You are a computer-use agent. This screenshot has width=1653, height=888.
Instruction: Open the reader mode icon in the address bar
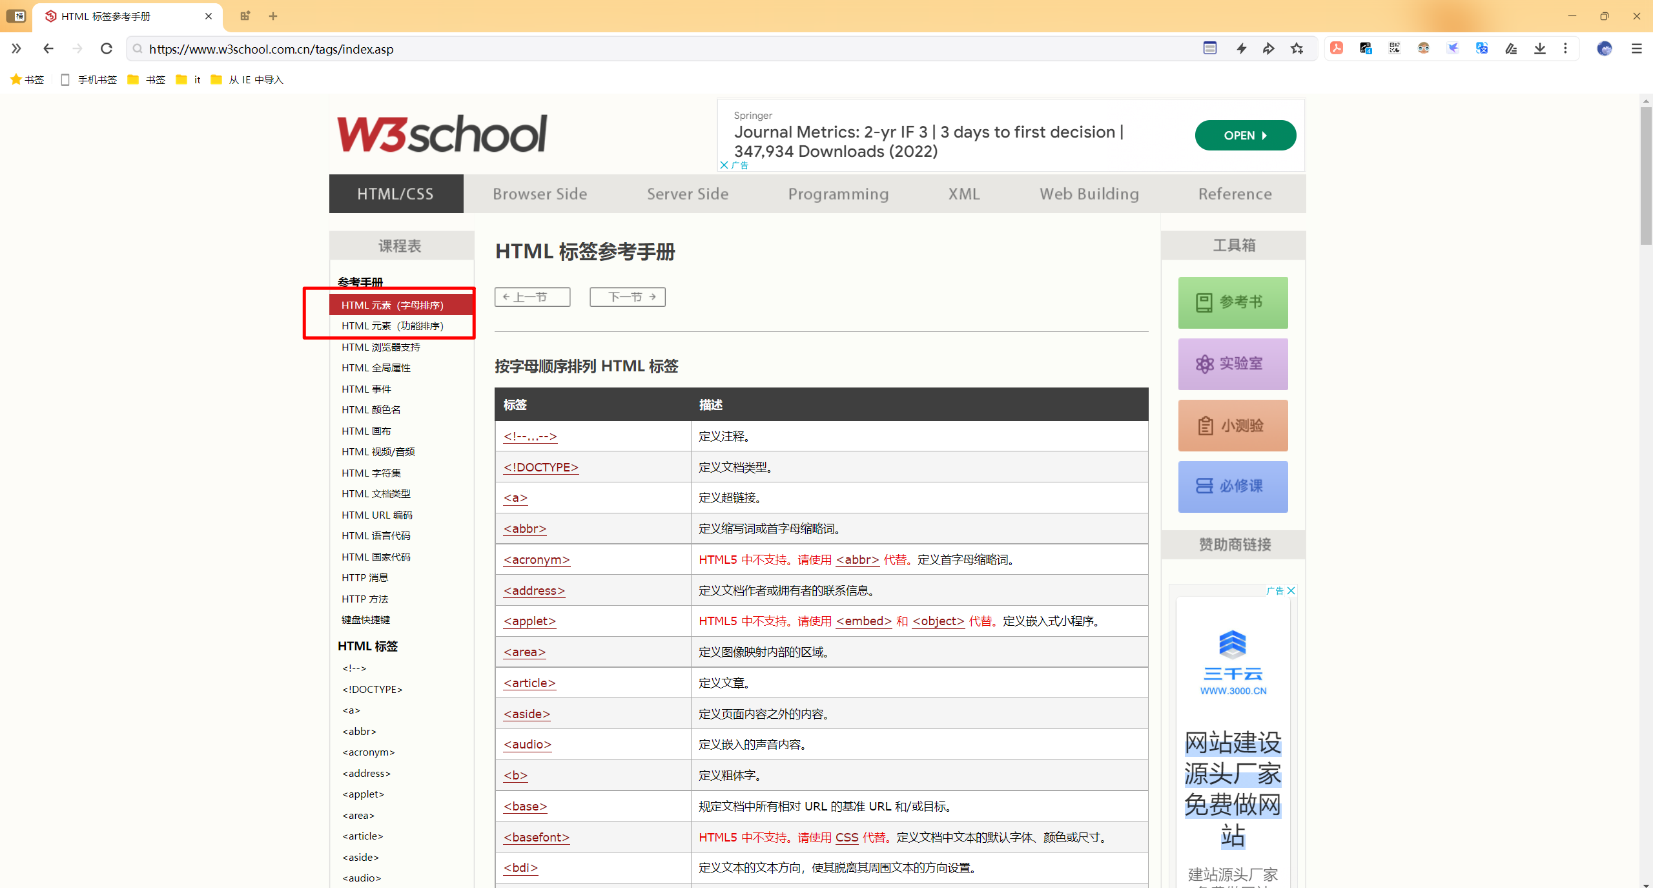[x=1210, y=48]
